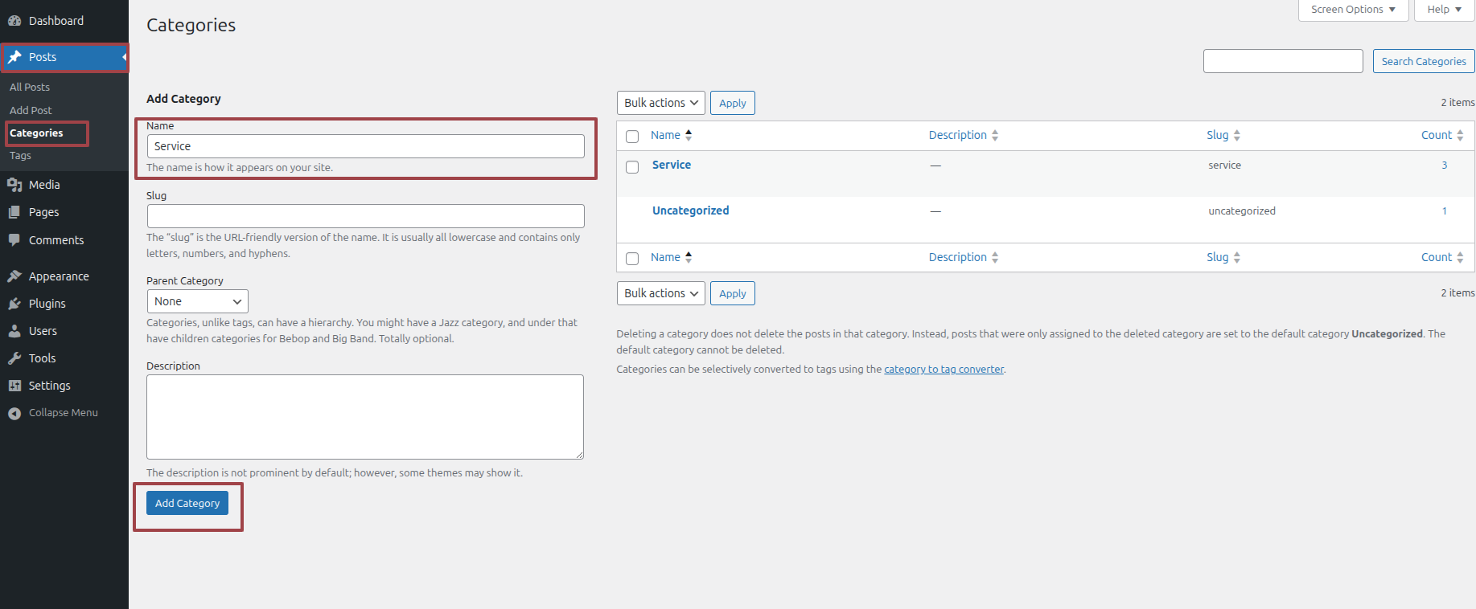Open the Tags submenu item
Screen dimensions: 1476x609
[x=20, y=156]
